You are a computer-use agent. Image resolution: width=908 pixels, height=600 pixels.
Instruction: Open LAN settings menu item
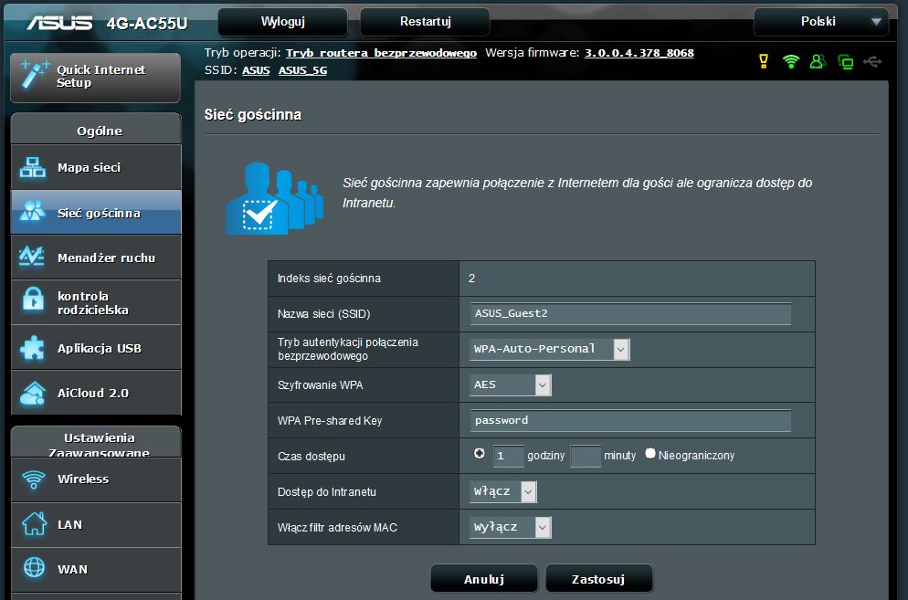tap(96, 525)
